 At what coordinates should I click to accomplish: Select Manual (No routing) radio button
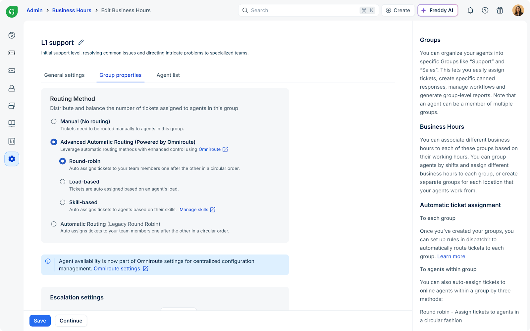coord(54,121)
